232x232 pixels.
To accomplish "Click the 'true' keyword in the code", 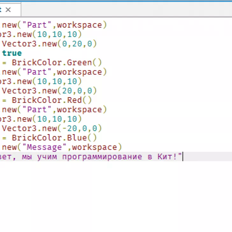I will 12,53.
